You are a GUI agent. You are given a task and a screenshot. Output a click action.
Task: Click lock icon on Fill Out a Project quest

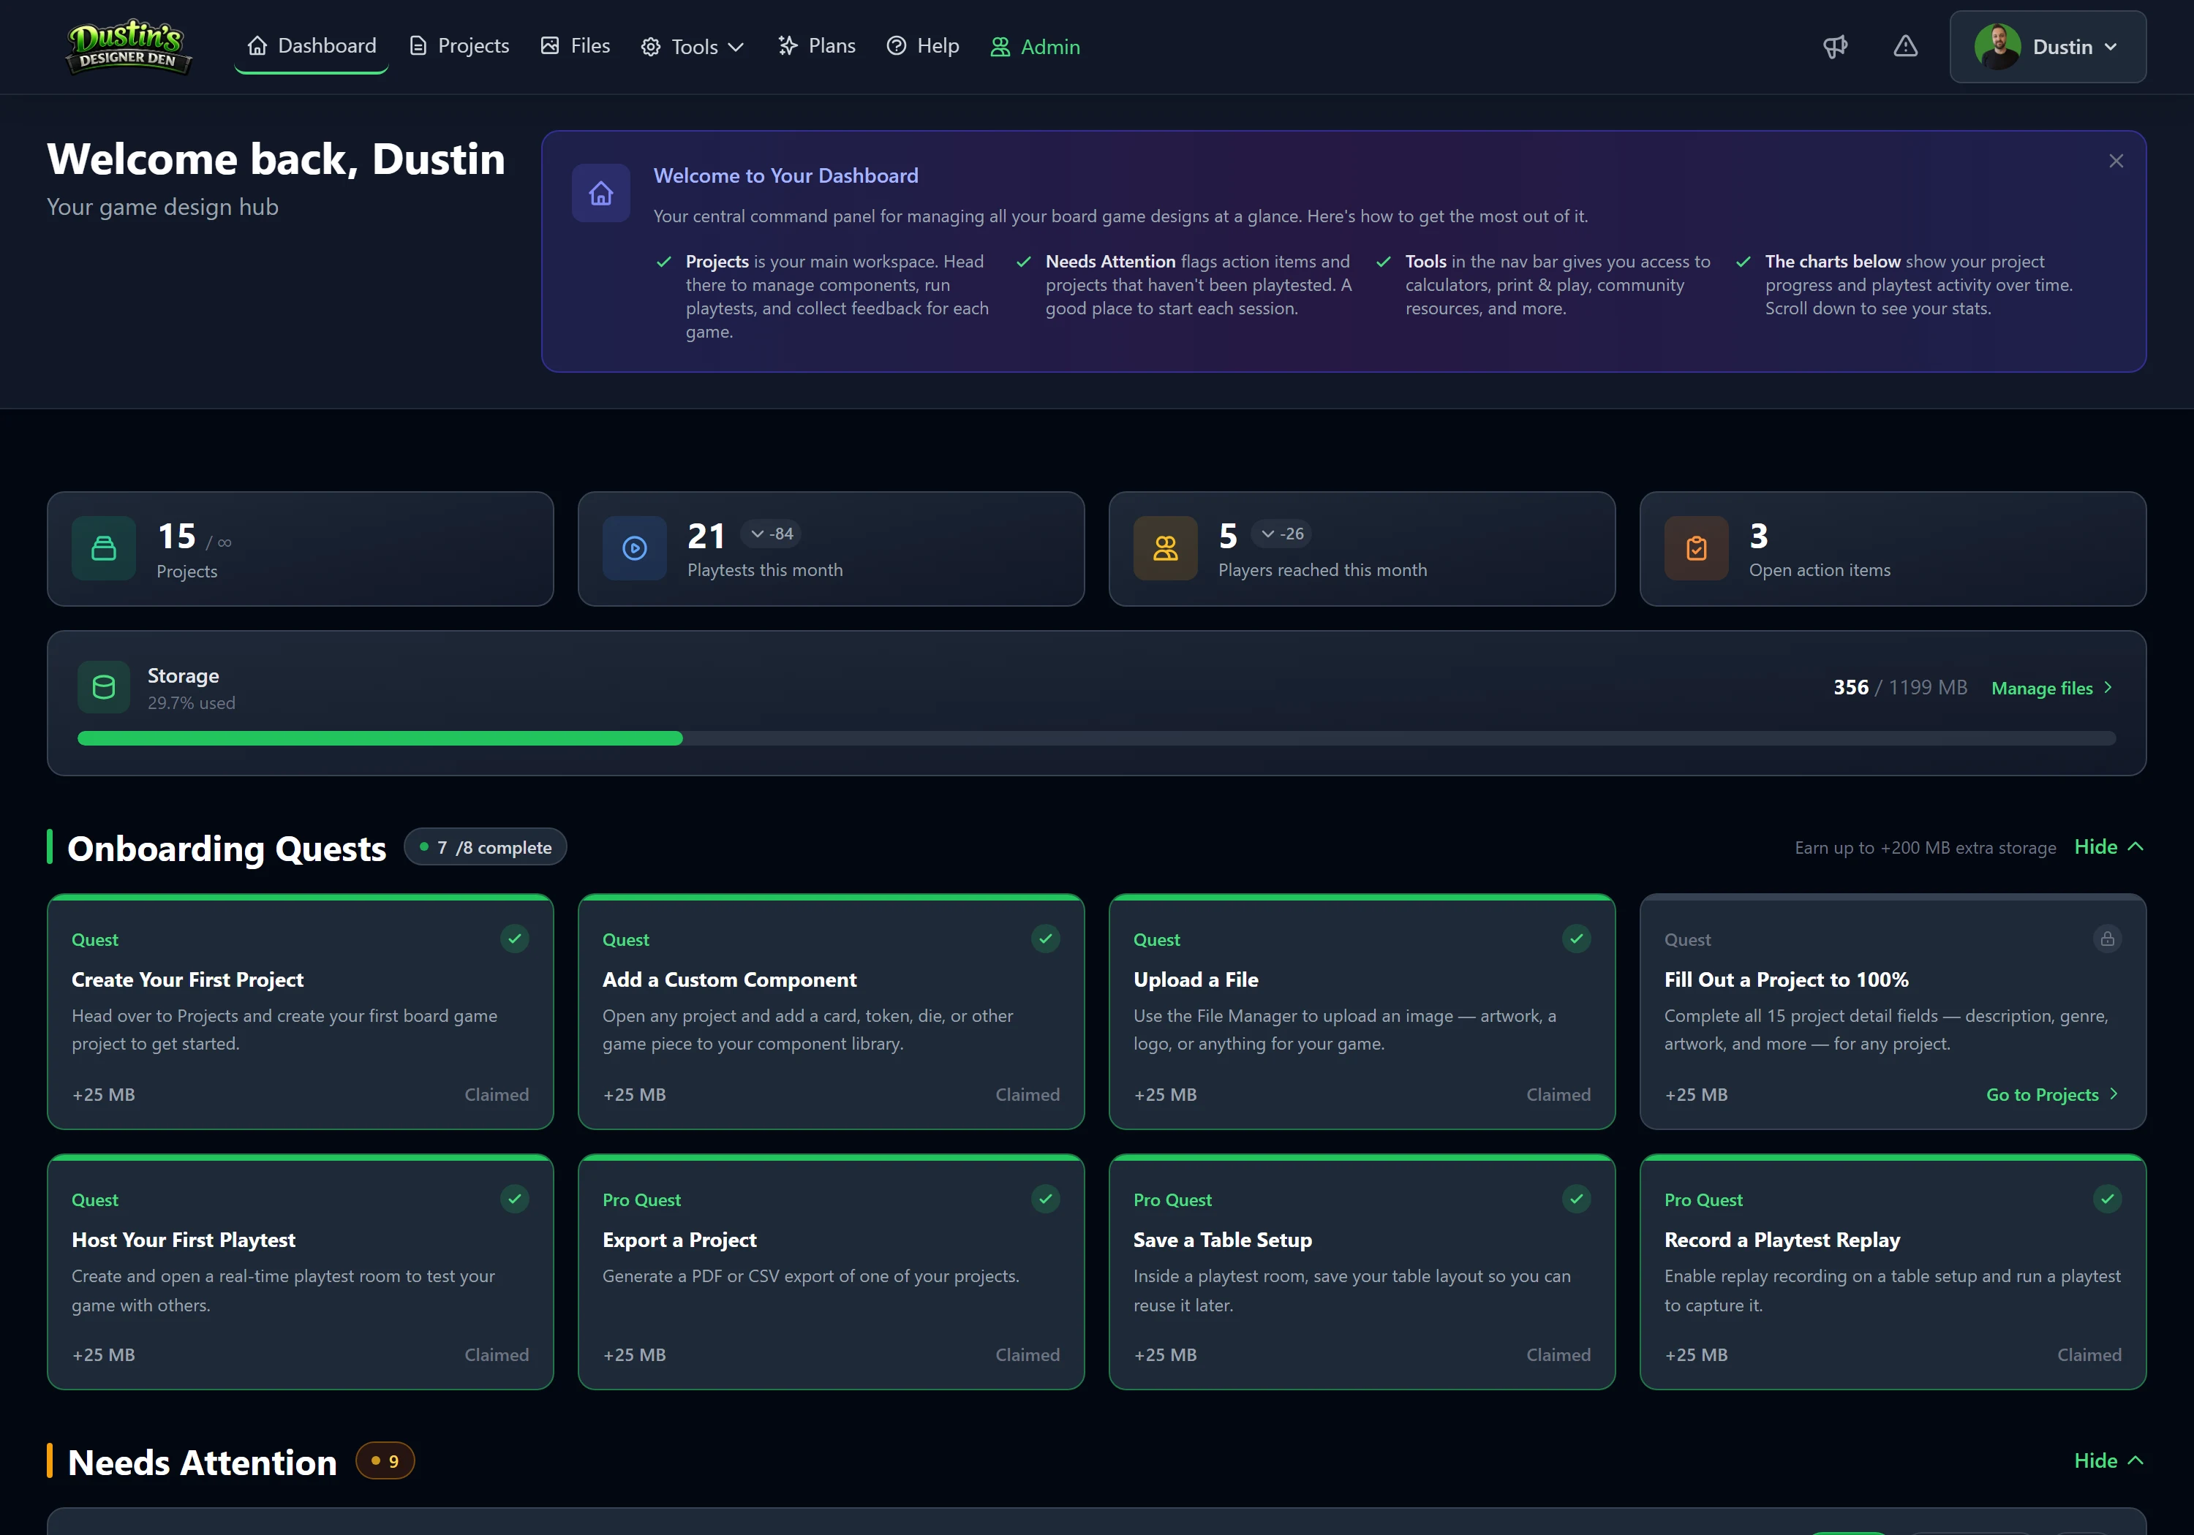click(2107, 938)
